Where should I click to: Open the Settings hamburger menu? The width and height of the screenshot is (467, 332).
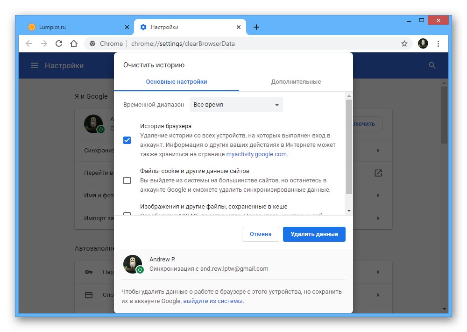coord(35,65)
